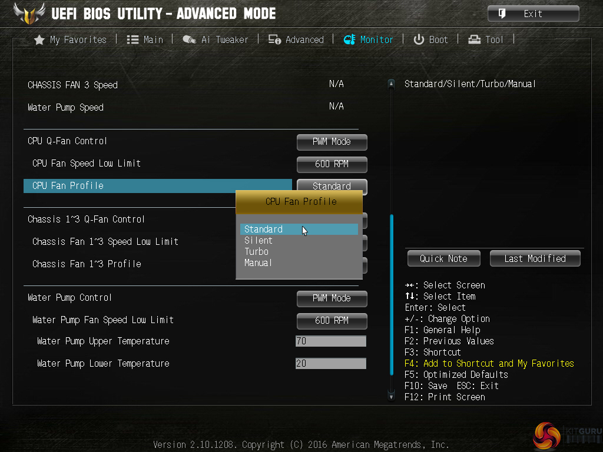Viewport: 603px width, 452px height.
Task: Select the Water Pump Control label
Action: pos(69,297)
